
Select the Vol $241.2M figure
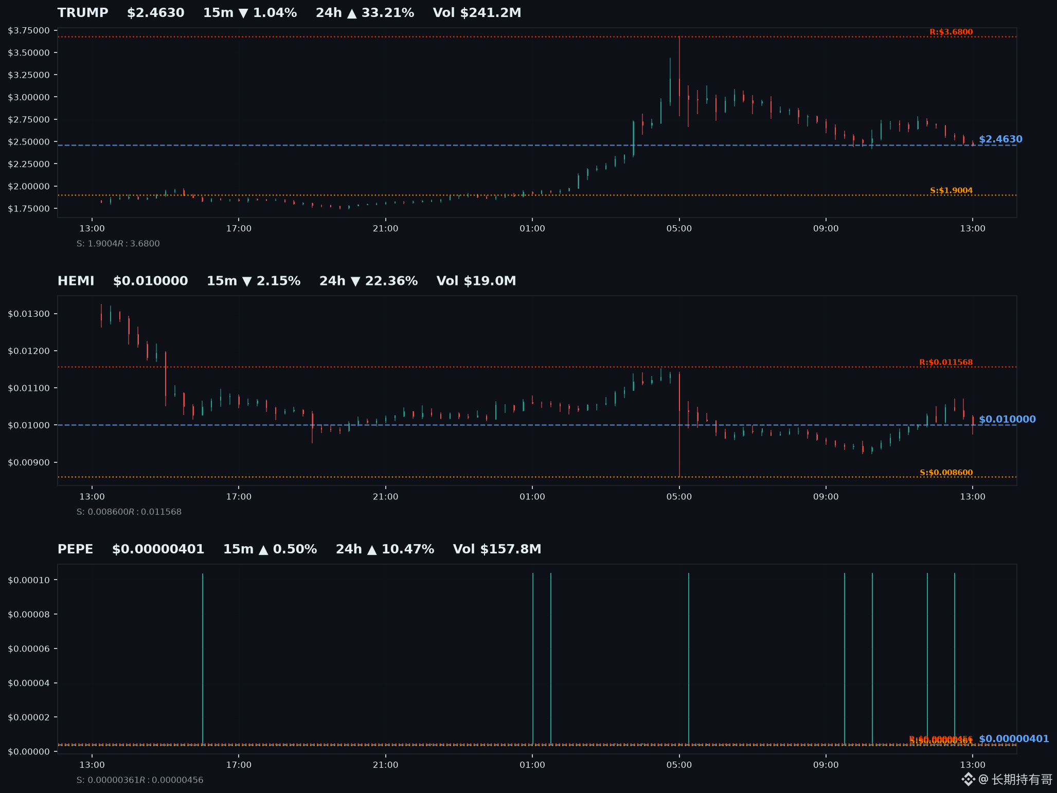click(477, 13)
